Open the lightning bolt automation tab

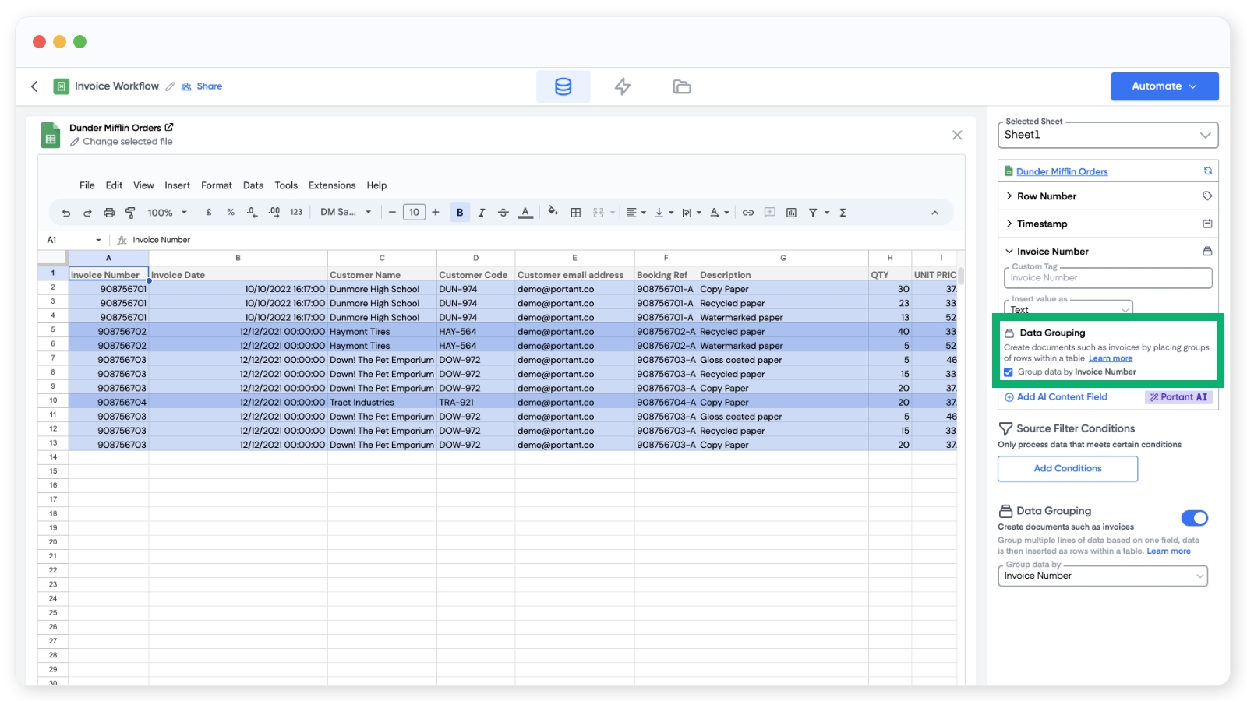click(x=622, y=86)
